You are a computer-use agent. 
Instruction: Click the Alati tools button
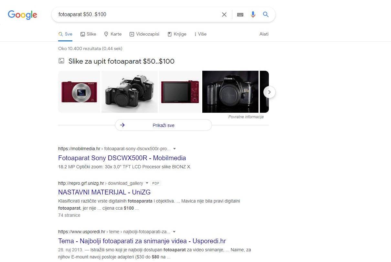[x=264, y=34]
